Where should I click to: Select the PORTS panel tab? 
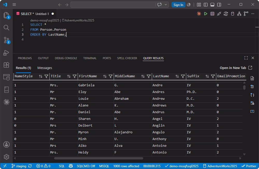(x=107, y=58)
